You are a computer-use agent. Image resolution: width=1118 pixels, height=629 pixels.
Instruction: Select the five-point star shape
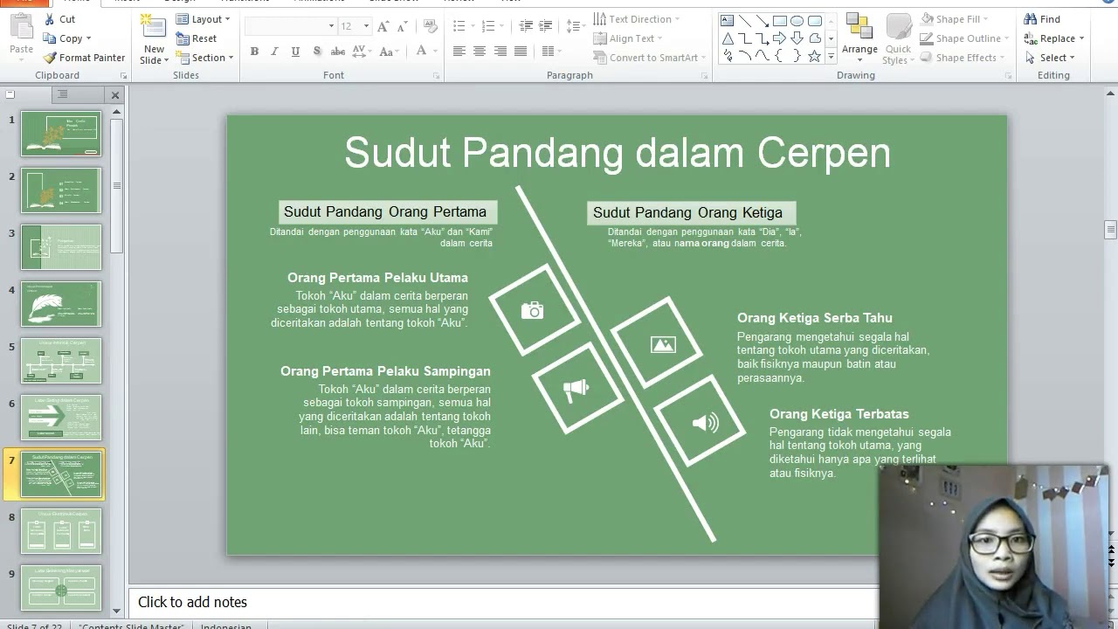(814, 56)
